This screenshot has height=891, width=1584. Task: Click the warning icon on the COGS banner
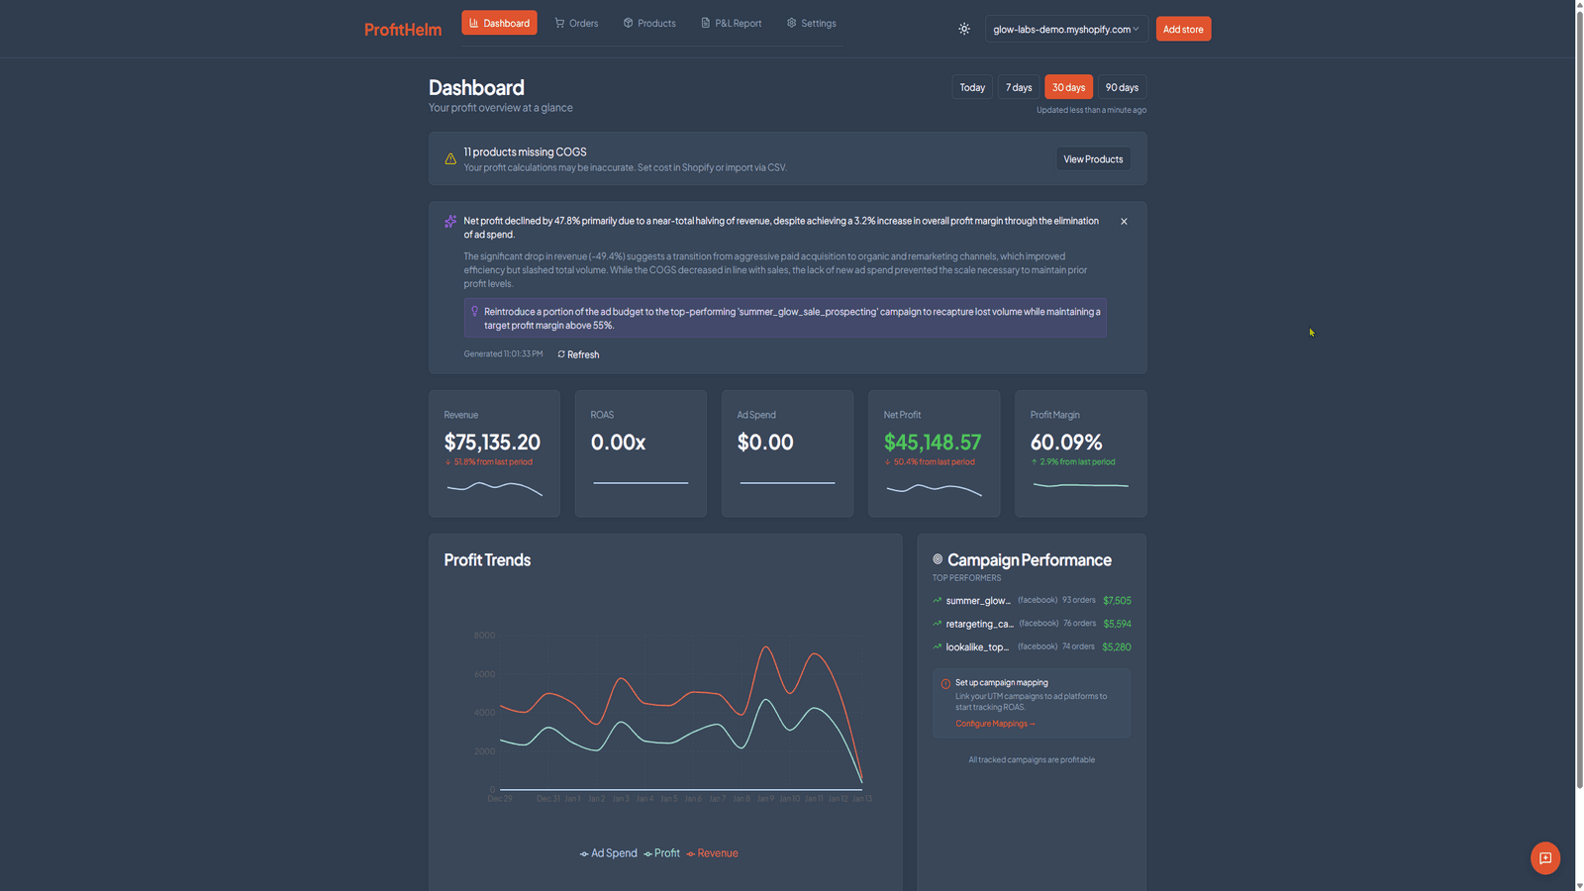coord(449,158)
